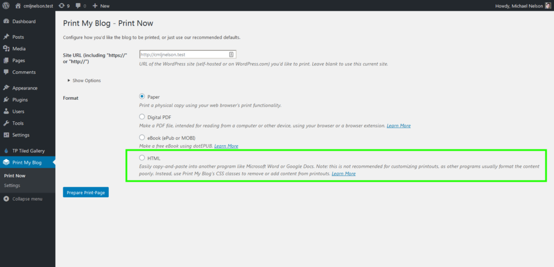
Task: Click the Print My Blog - Print Now heading
Action: tap(108, 23)
